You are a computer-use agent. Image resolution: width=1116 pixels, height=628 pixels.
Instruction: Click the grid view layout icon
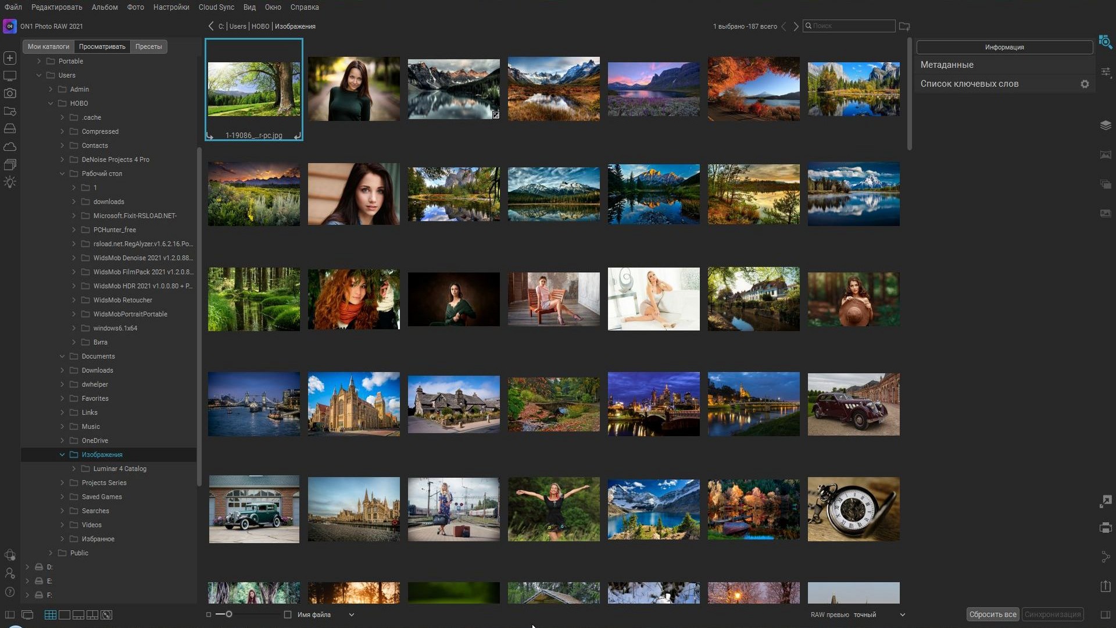point(50,614)
